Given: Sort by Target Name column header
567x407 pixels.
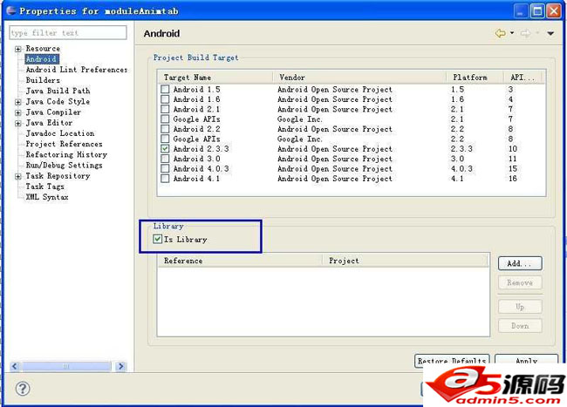Looking at the screenshot, I should [215, 78].
